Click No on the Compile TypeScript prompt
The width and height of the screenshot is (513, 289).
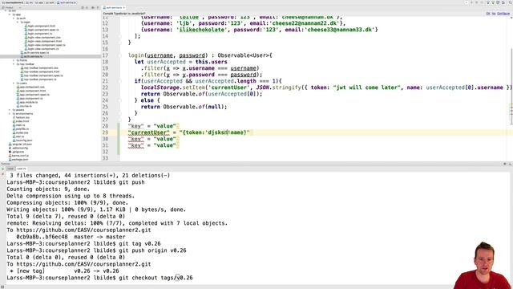(494, 14)
